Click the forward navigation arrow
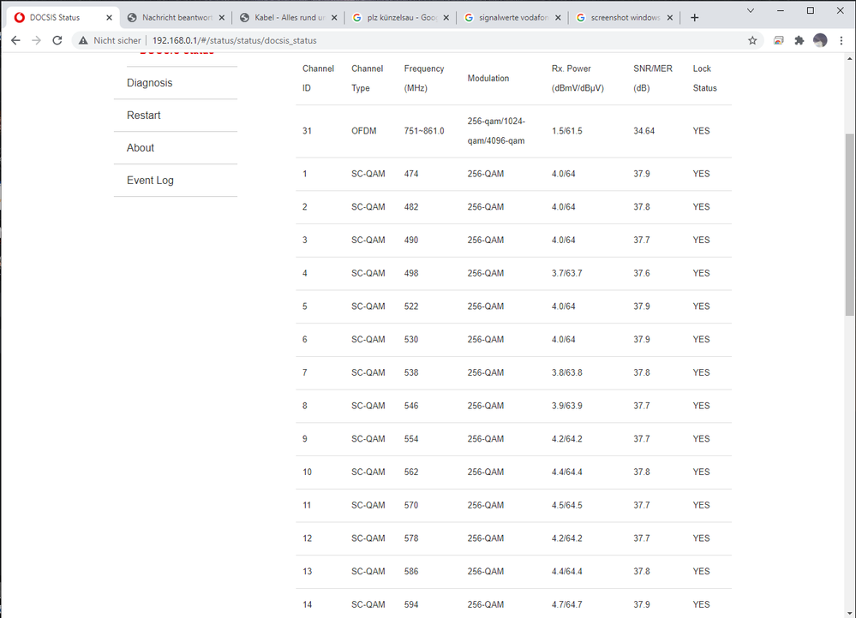The image size is (856, 618). (x=35, y=40)
